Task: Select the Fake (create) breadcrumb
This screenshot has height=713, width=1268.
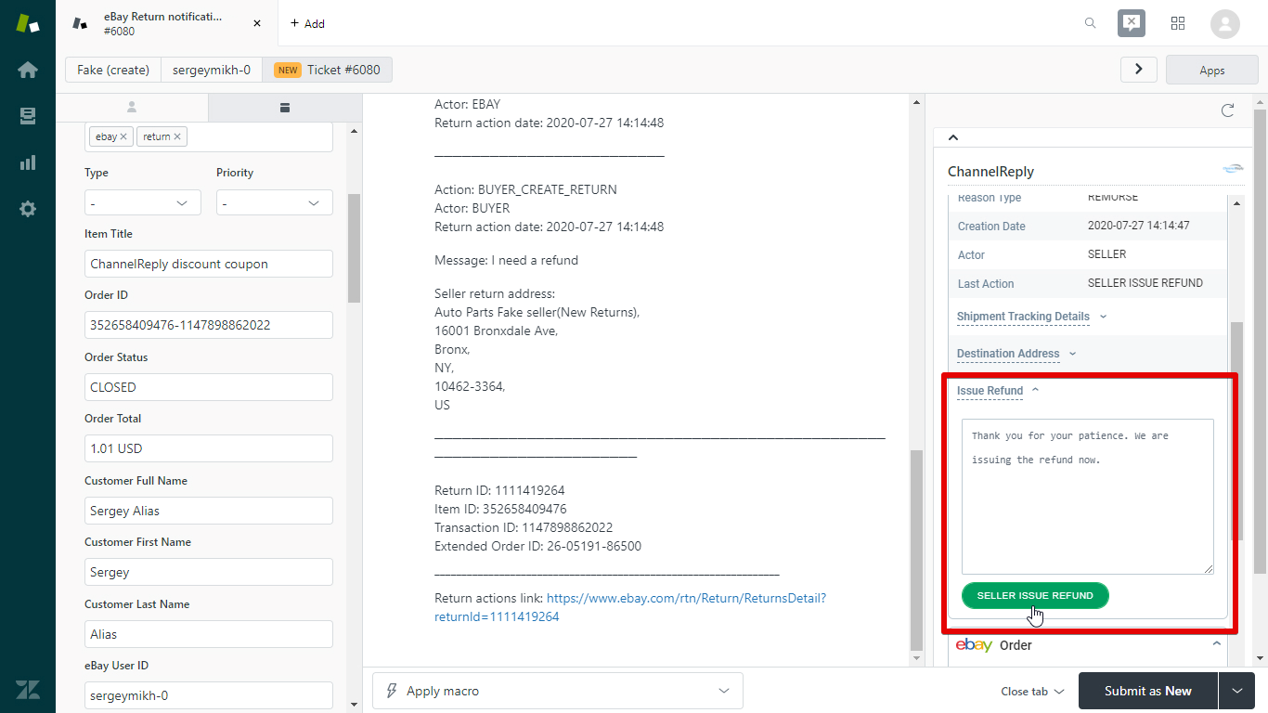Action: 113,70
